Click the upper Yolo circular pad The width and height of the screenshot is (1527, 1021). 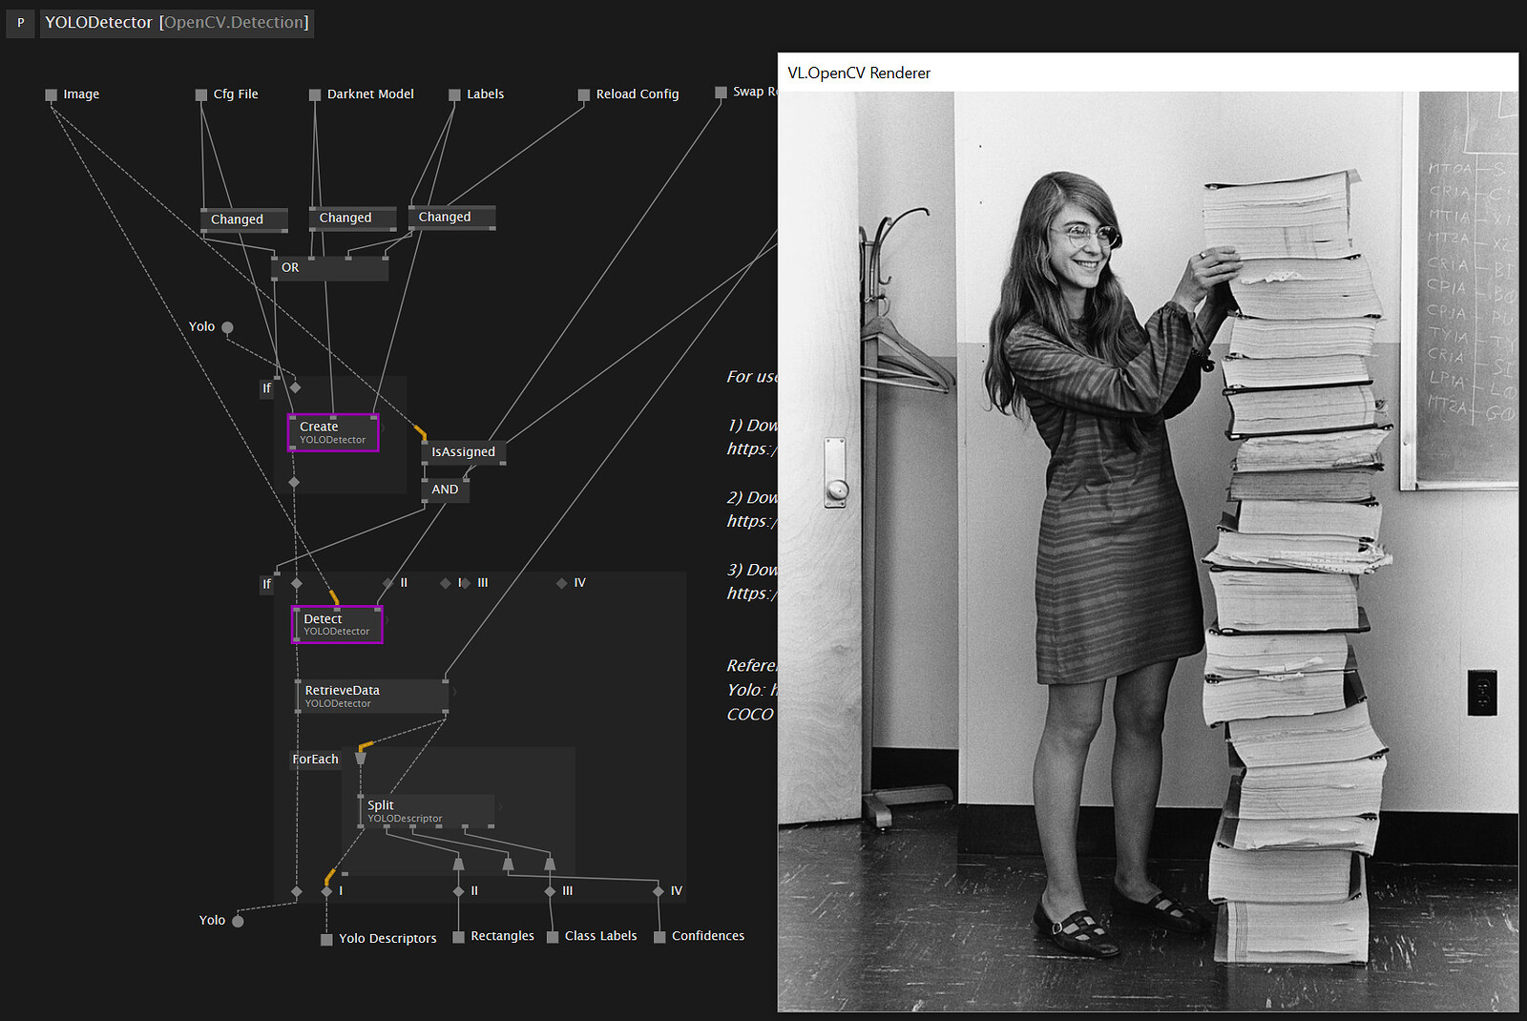tap(227, 327)
